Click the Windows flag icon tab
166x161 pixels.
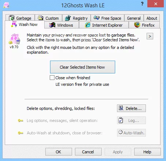(52, 25)
